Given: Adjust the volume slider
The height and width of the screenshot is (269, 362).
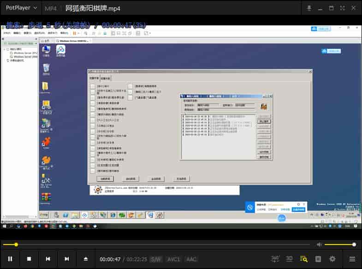Looking at the screenshot, I should [339, 245].
